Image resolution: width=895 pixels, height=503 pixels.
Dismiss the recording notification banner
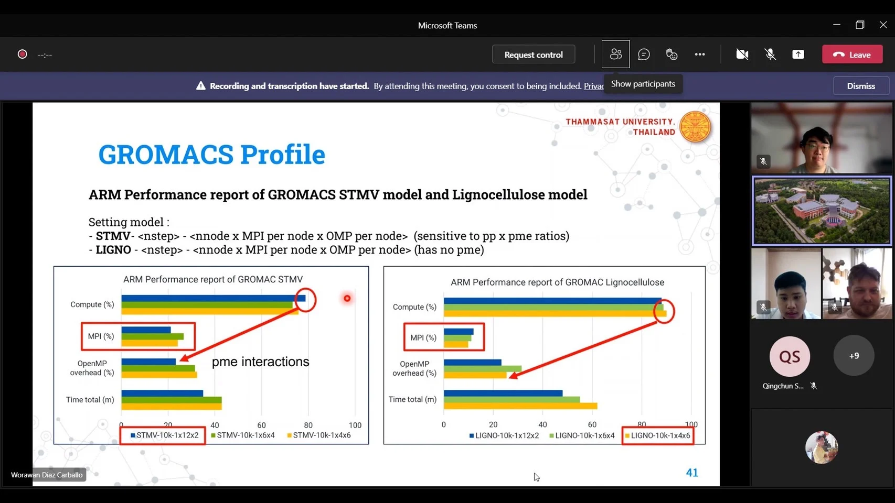click(860, 86)
